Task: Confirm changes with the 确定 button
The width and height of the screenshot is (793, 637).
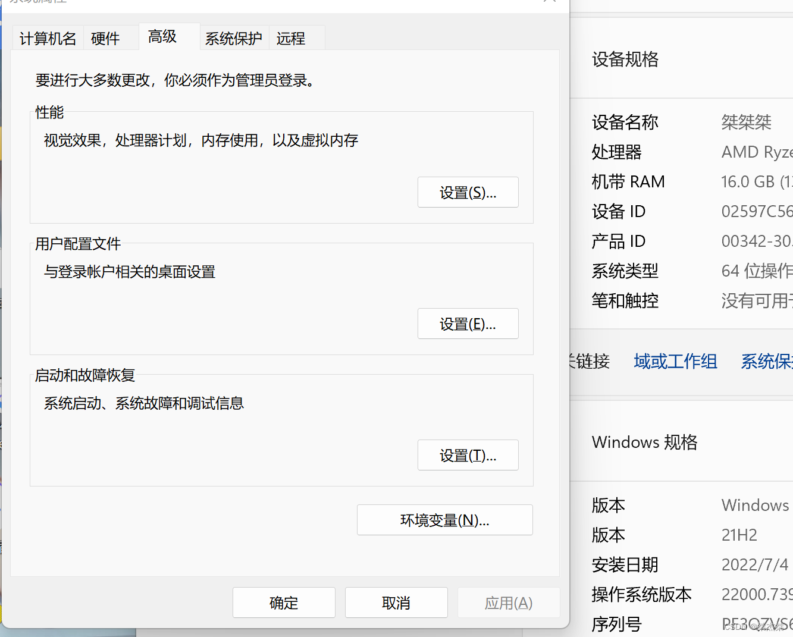Action: pyautogui.click(x=284, y=603)
